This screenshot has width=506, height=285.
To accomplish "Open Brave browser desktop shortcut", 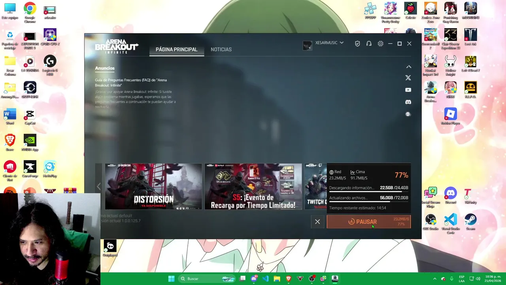I will tap(10, 143).
